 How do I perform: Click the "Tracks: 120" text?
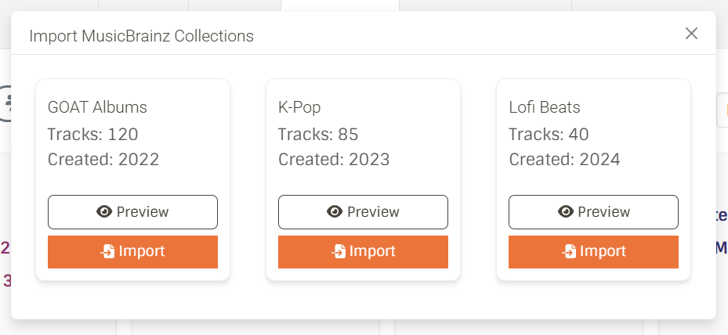click(x=92, y=134)
